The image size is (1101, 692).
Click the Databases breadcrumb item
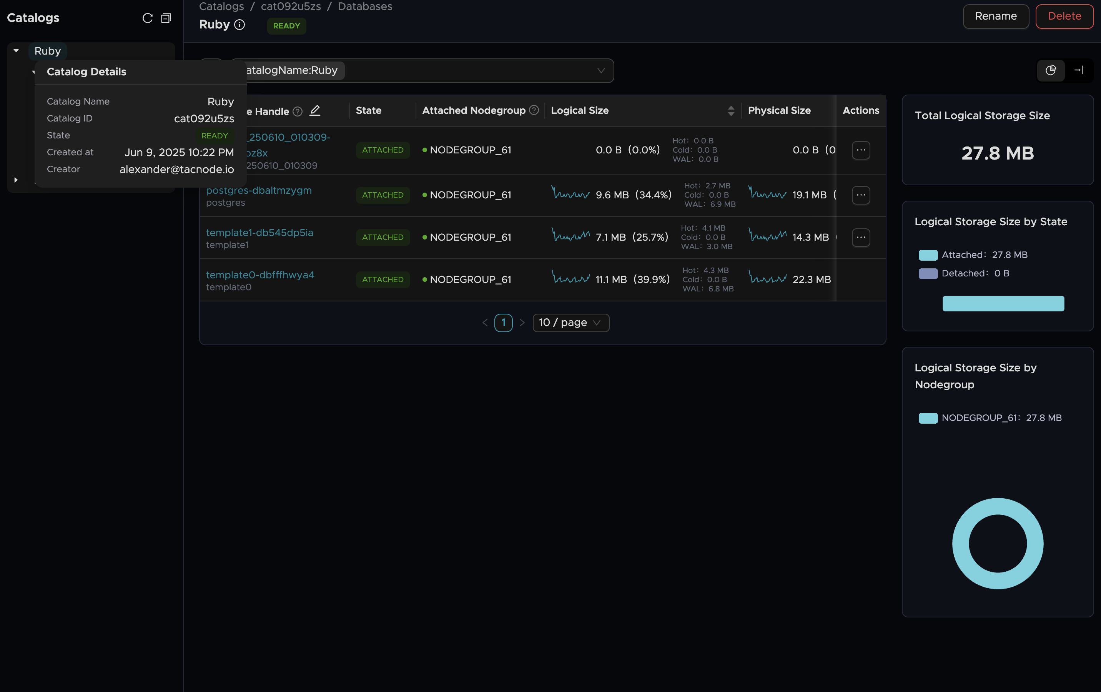pos(364,7)
